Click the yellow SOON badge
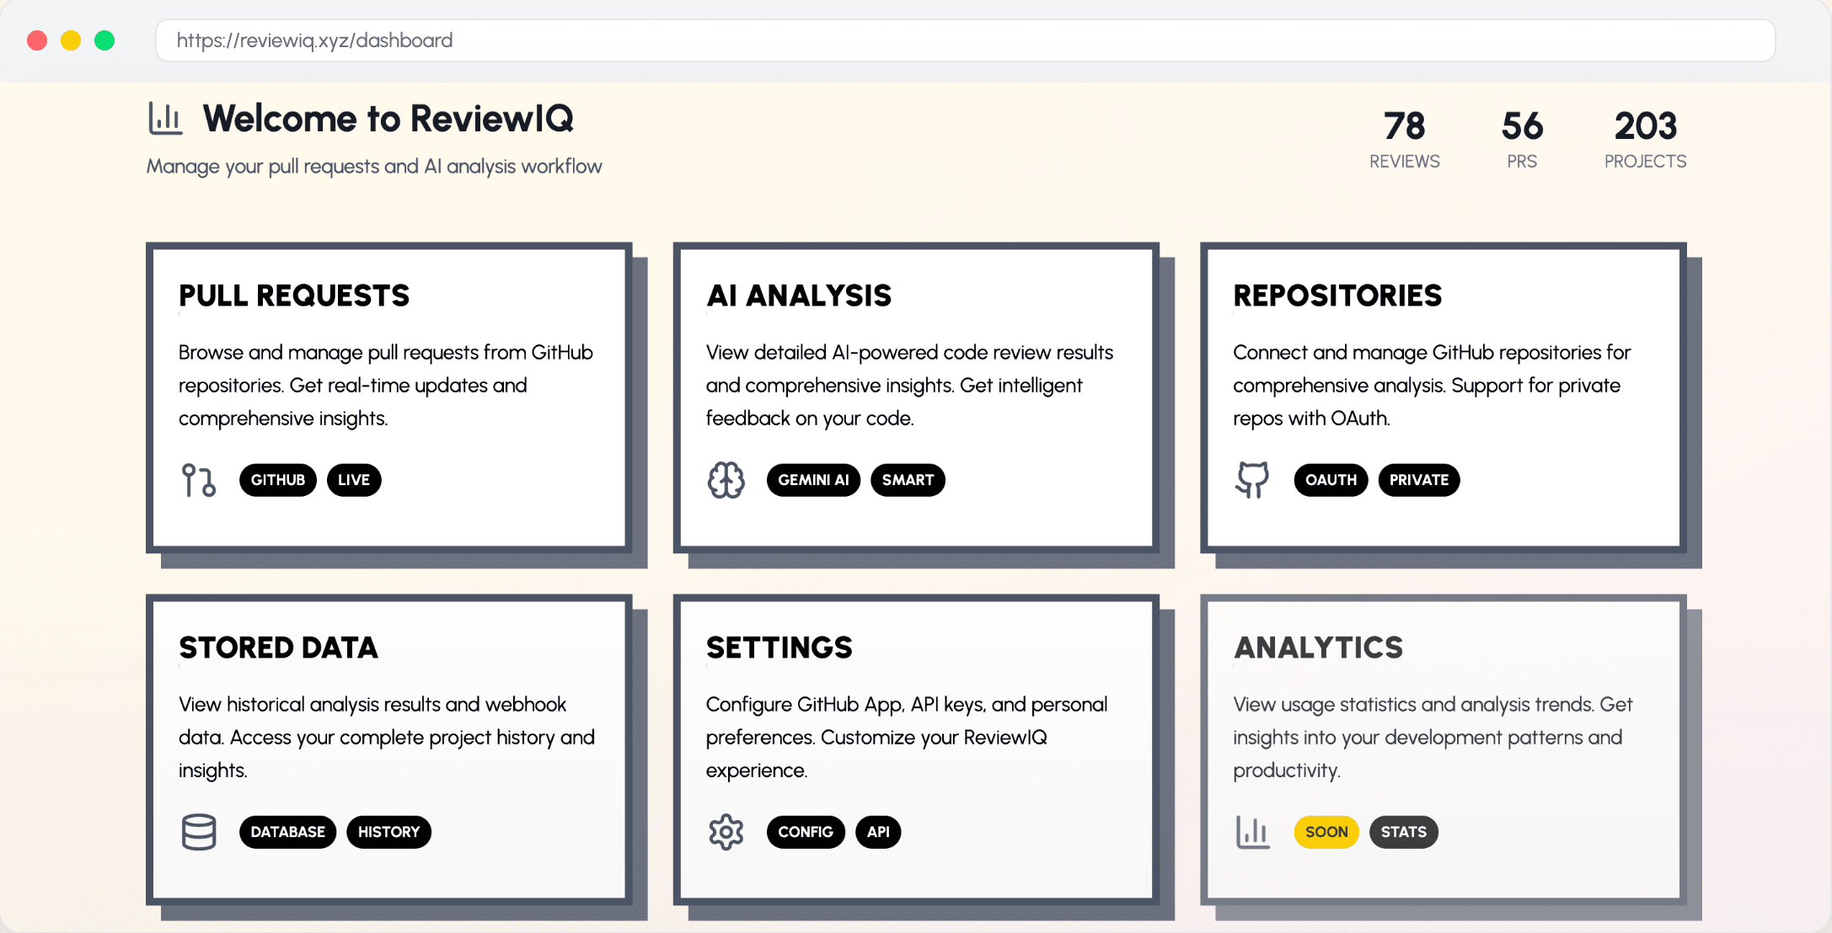Screen dimensions: 1832x933 tap(1326, 832)
